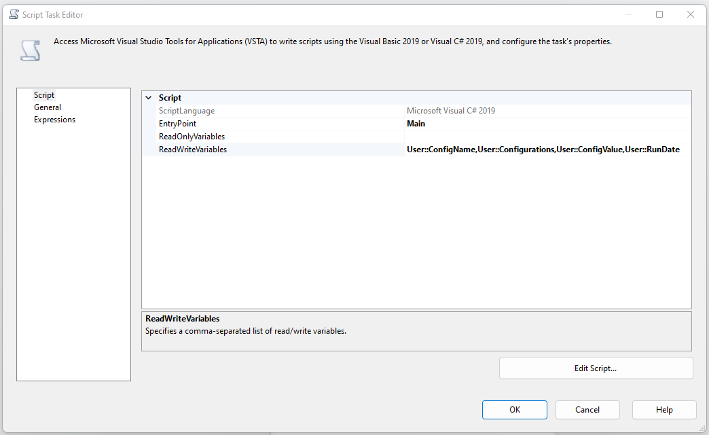709x435 pixels.
Task: Switch to the Expressions page
Action: point(54,120)
